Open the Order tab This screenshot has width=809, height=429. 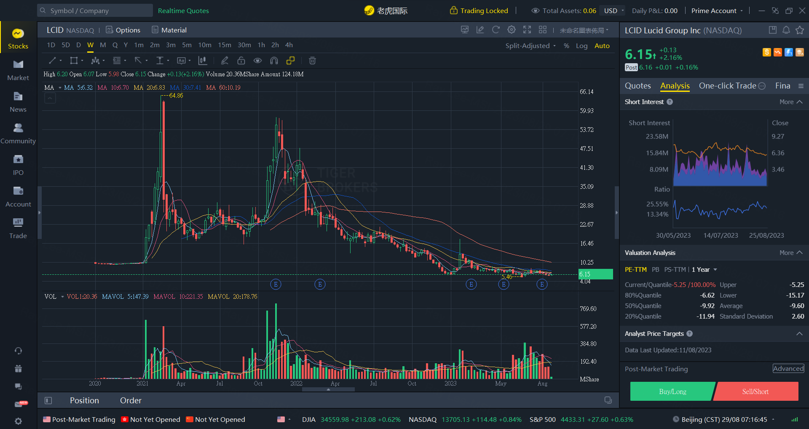coord(131,400)
